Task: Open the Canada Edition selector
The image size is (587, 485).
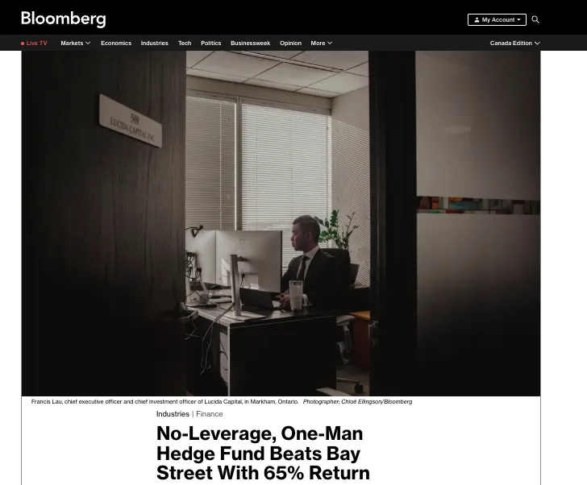Action: (x=514, y=43)
